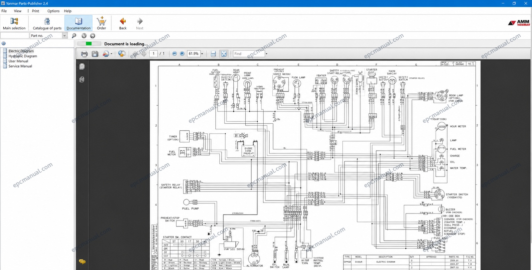This screenshot has height=270, width=532.
Task: Open the Service Manual document
Action: [x=20, y=66]
